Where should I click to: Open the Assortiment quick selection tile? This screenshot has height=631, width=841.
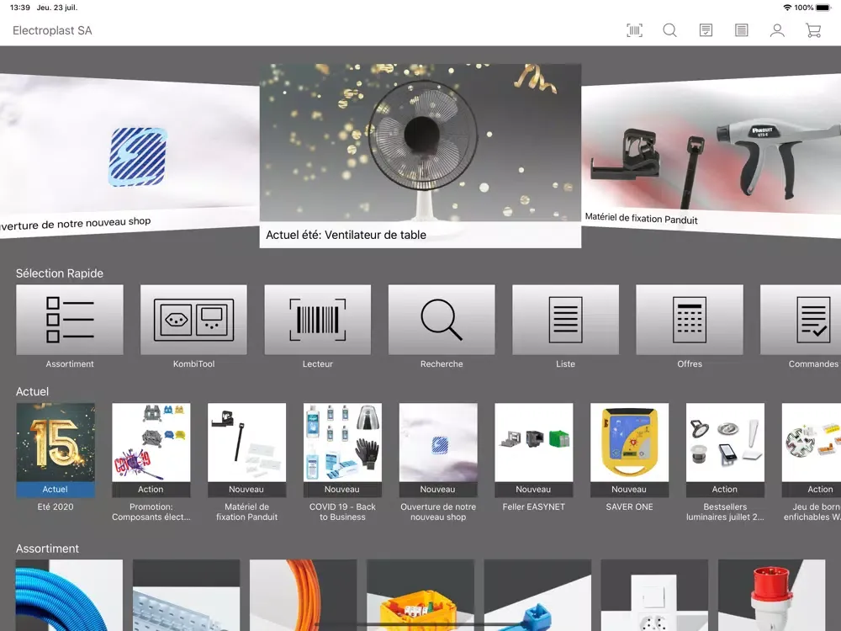[70, 320]
